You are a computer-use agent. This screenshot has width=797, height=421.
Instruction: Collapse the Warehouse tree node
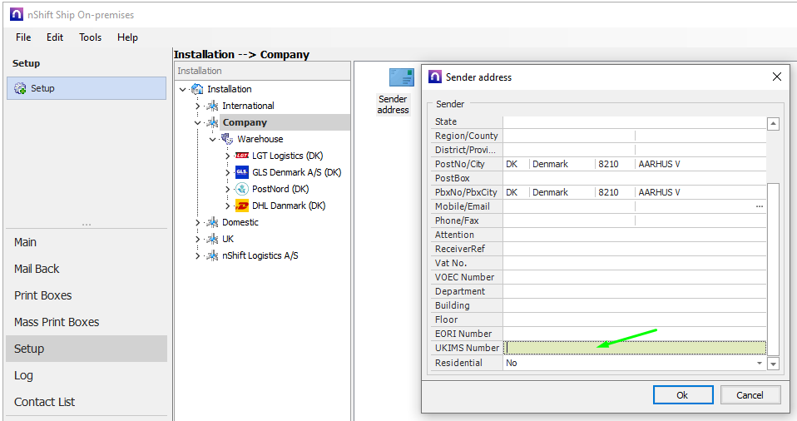(x=213, y=139)
